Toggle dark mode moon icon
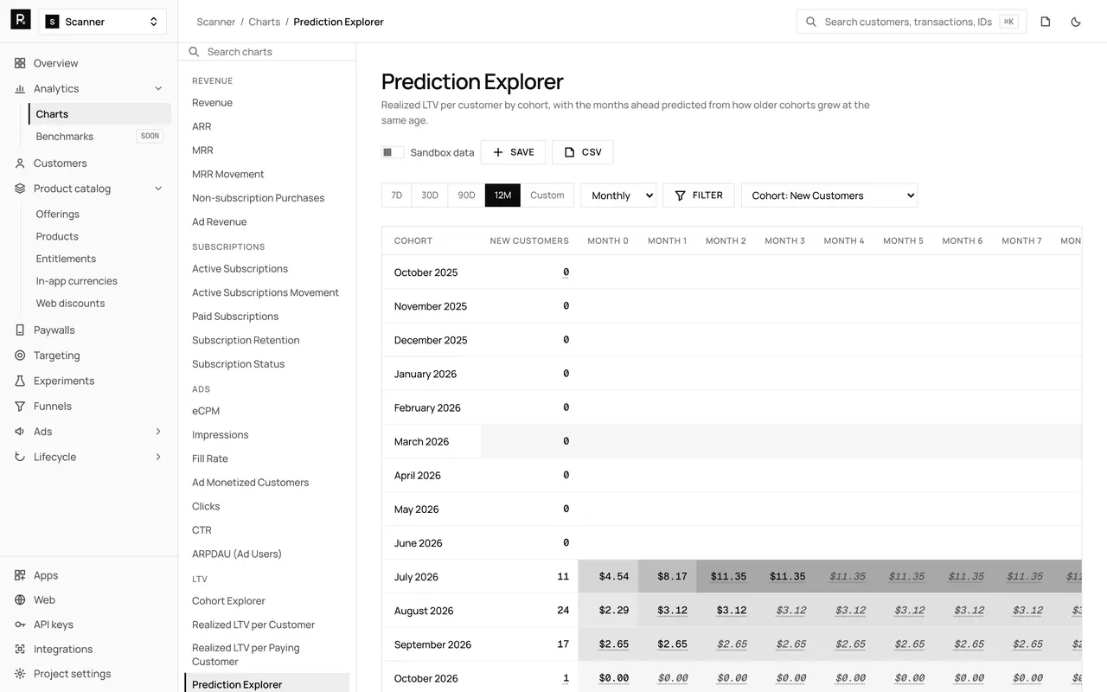 point(1076,22)
